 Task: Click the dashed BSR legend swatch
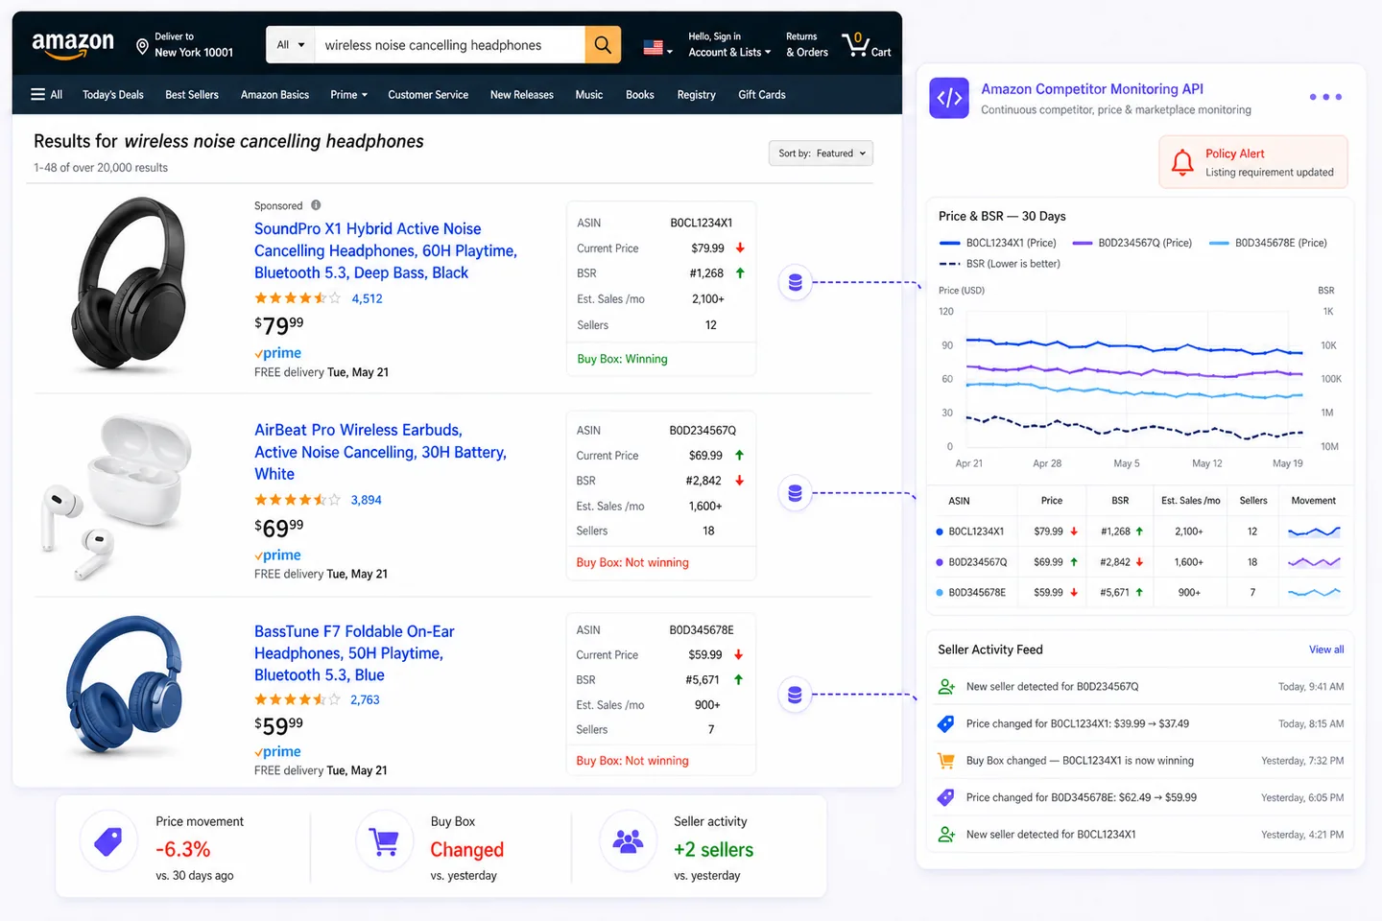949,264
